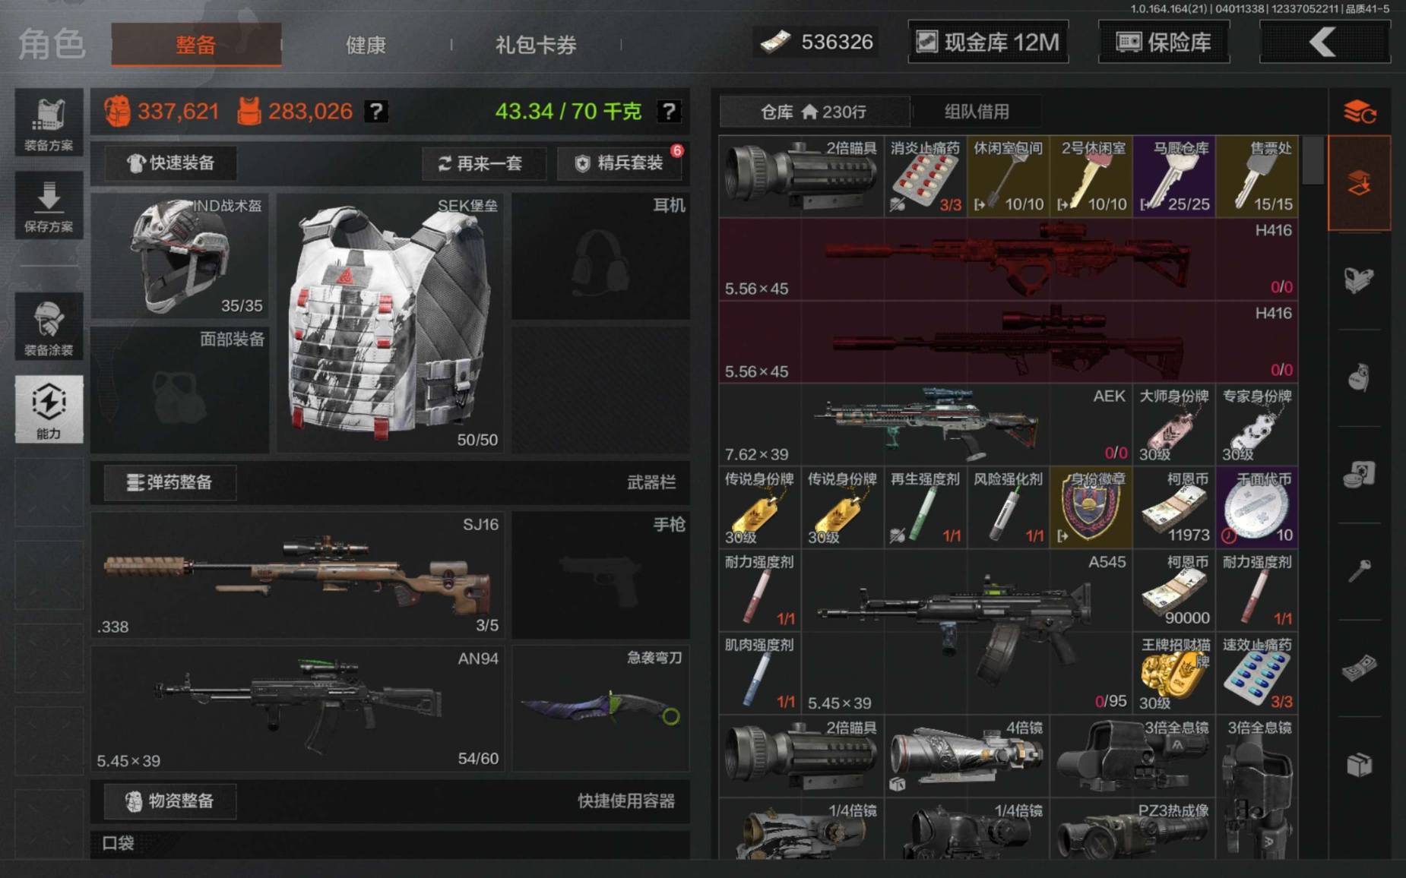This screenshot has width=1406, height=878.
Task: Open the 保险库 safe
Action: coord(1164,42)
